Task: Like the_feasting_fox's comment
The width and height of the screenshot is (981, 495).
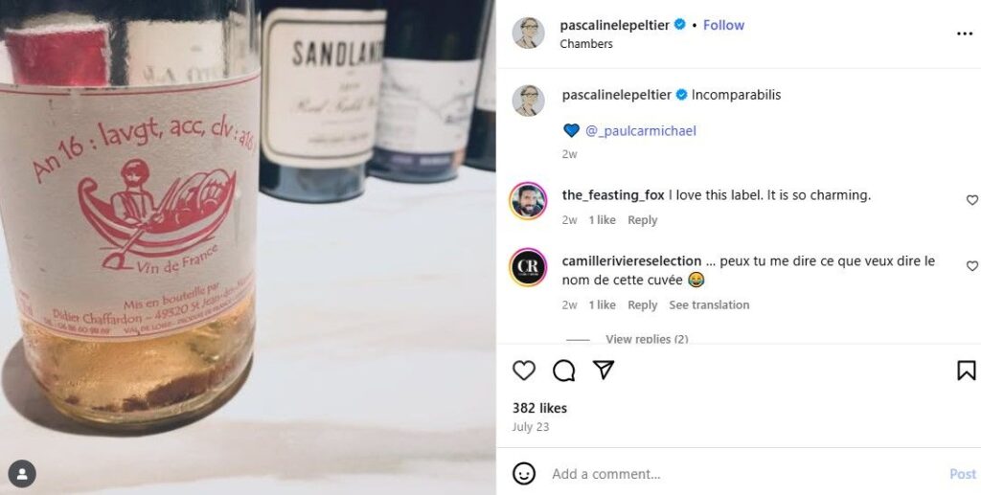Action: point(971,200)
